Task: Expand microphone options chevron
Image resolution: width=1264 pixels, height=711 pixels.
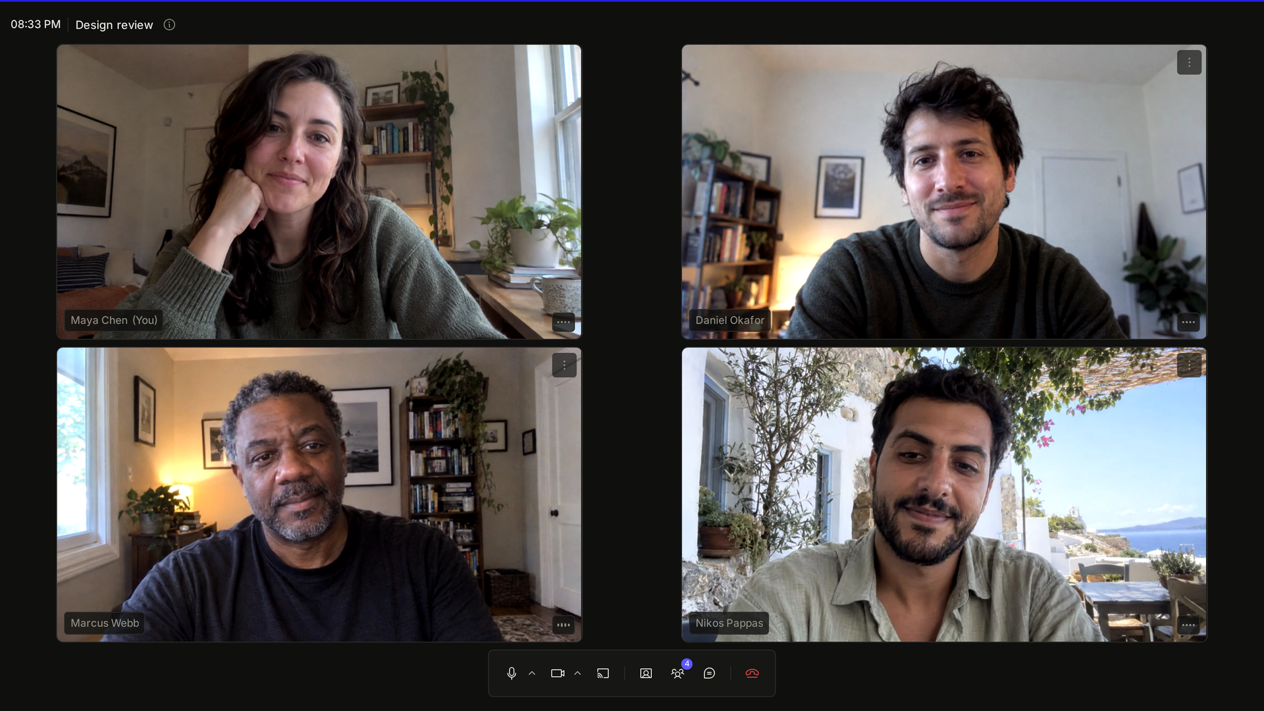Action: click(x=532, y=673)
